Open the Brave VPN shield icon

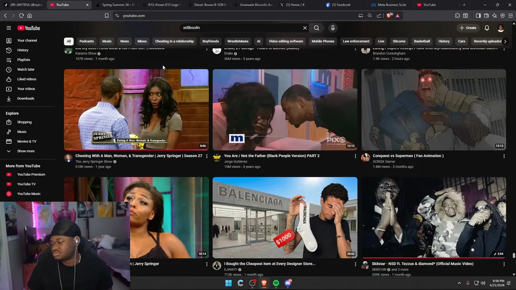pos(502,16)
